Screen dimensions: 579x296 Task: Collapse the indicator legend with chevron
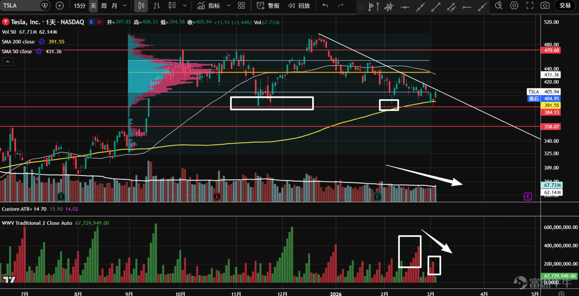8,62
